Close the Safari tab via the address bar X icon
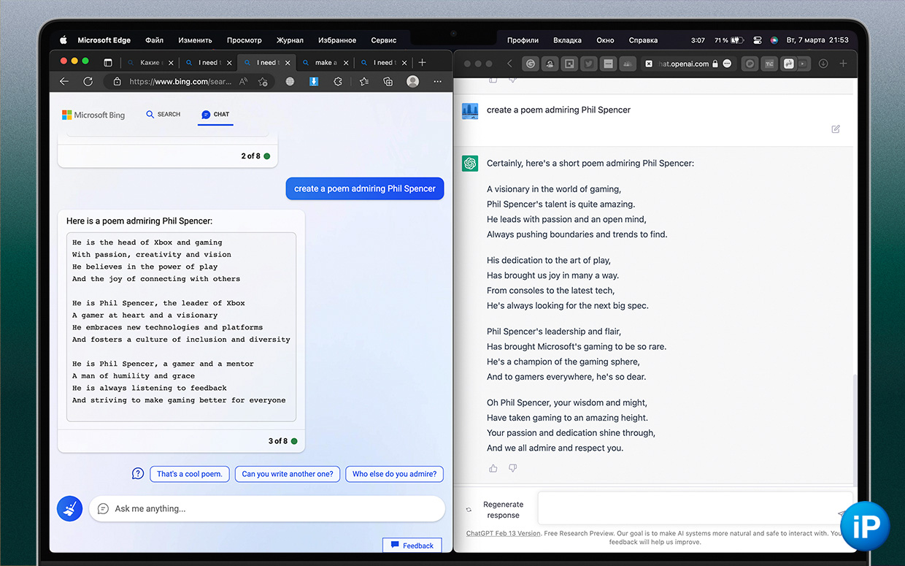Viewport: 905px width, 566px height. tap(648, 64)
